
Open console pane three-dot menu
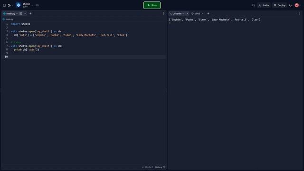[x=300, y=14]
